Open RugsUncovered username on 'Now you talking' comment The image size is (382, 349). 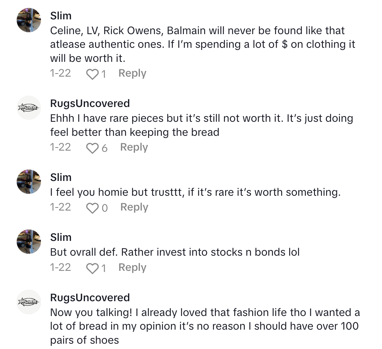[x=90, y=298]
